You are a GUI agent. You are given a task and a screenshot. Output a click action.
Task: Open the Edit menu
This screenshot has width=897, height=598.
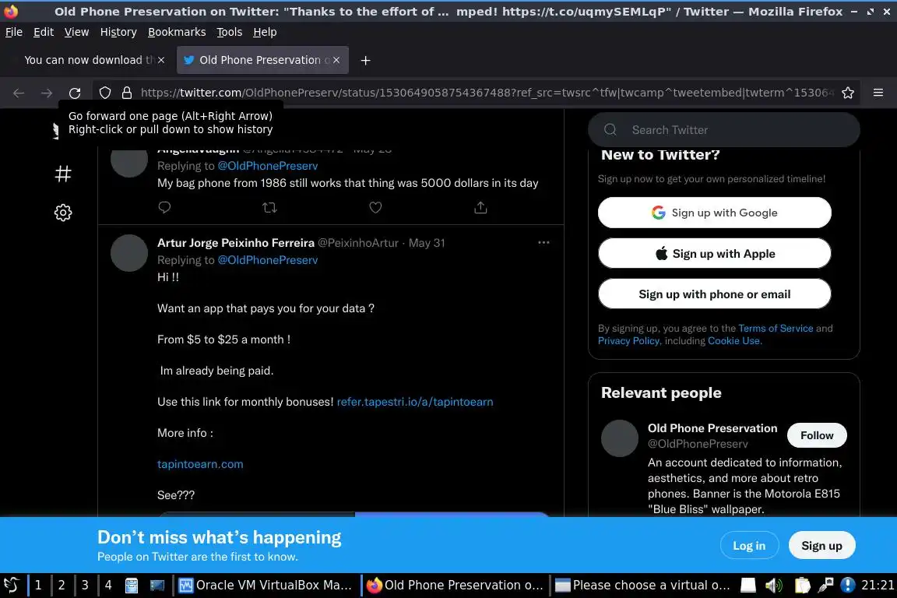point(44,32)
